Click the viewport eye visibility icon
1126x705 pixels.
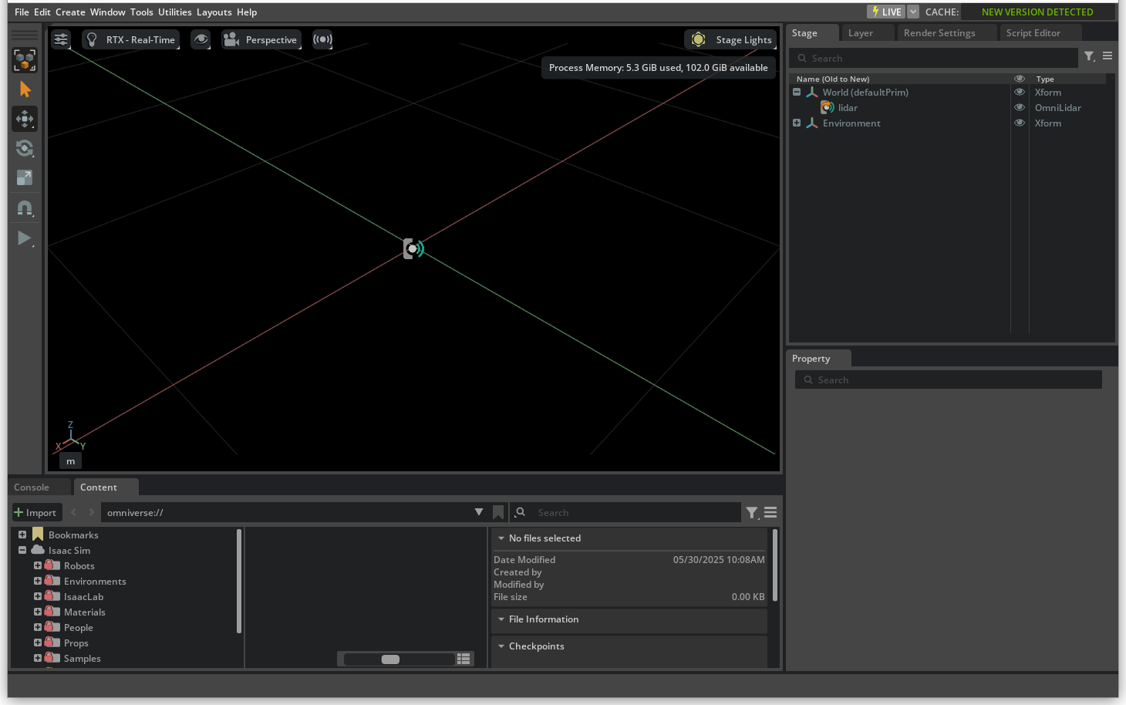pyautogui.click(x=201, y=39)
